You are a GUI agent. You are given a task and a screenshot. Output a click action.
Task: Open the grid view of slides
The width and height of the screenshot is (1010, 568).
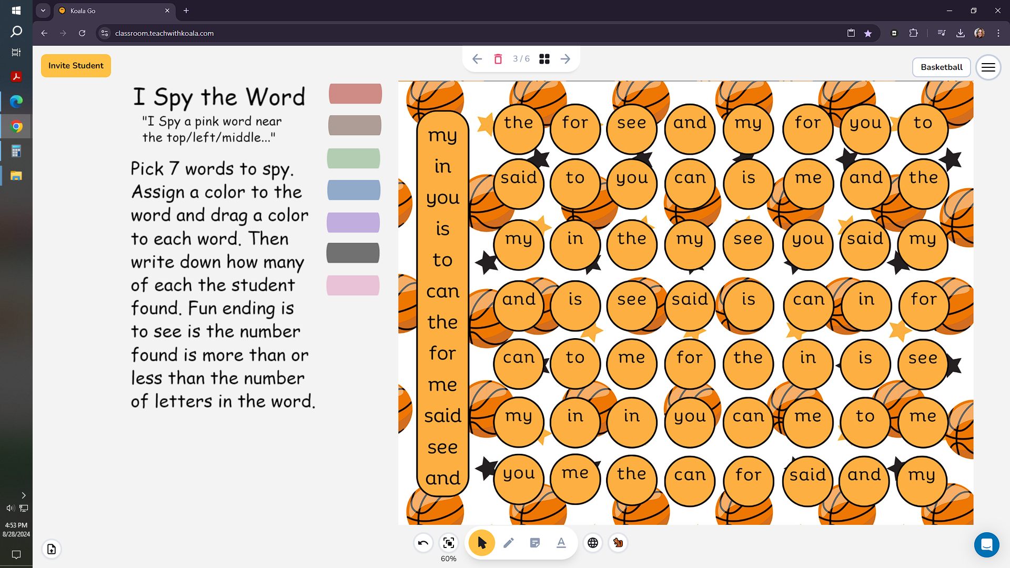click(x=544, y=59)
